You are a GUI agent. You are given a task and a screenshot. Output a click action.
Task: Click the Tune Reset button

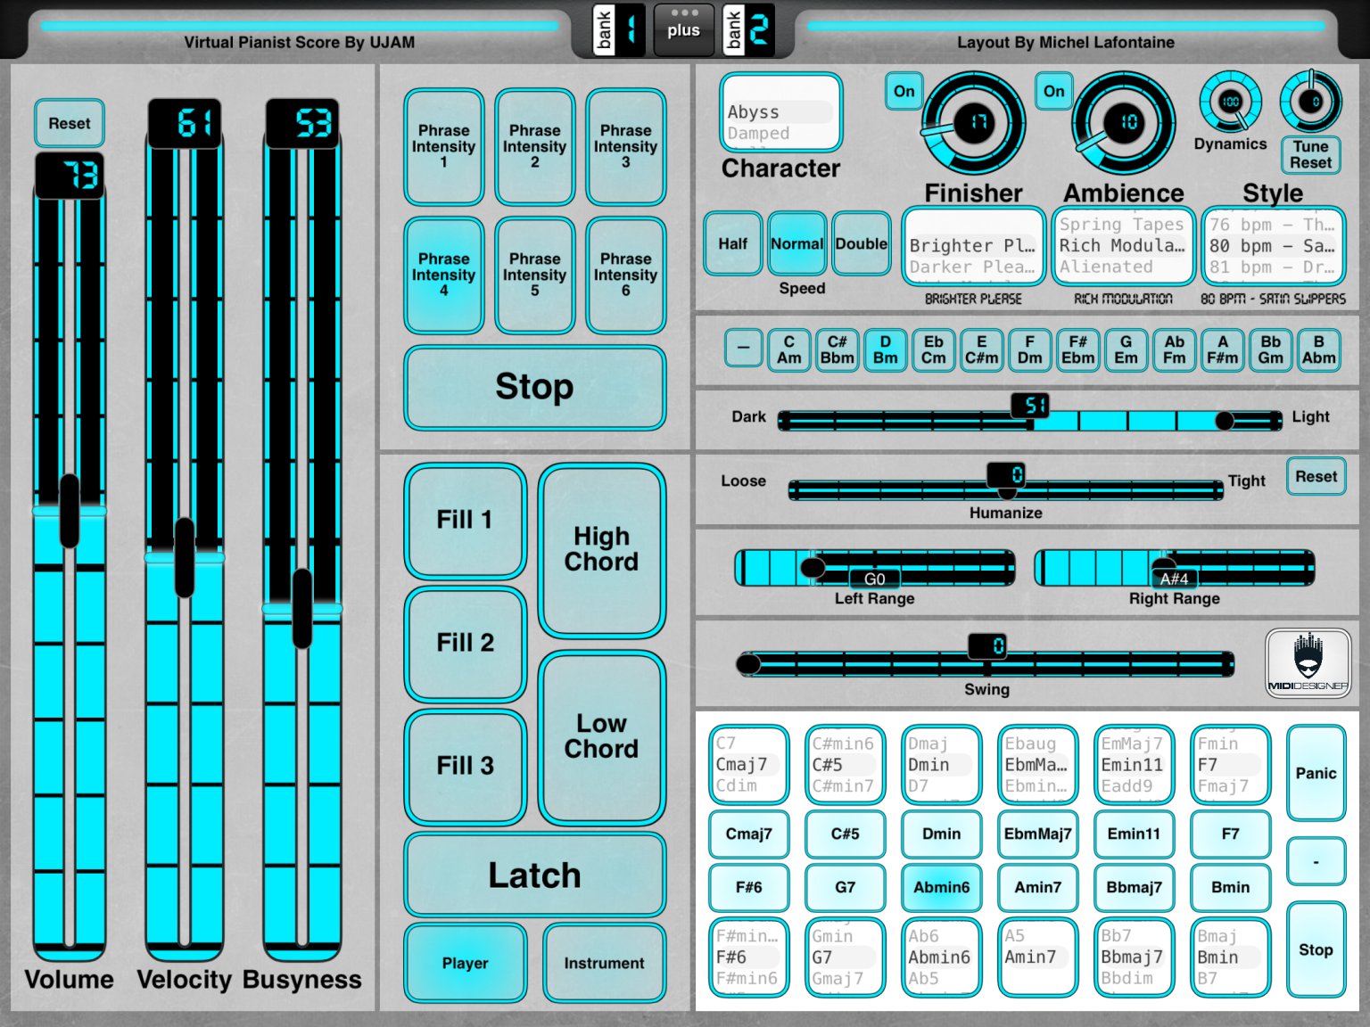tap(1311, 155)
